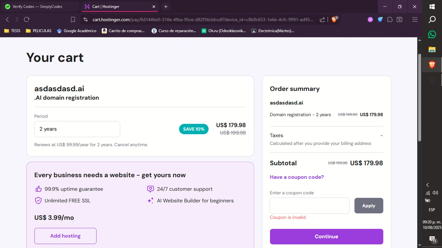The height and width of the screenshot is (248, 442).
Task: Click the shield Unlimited FREE SSL icon
Action: (38, 201)
